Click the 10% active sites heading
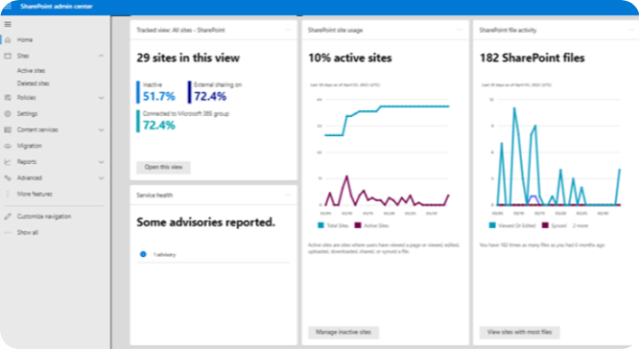640x349 pixels. point(350,58)
